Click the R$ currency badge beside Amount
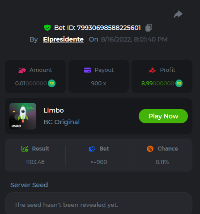The width and height of the screenshot is (200, 214). 51,83
